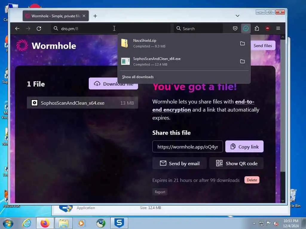Launch Internet Explorer from taskbar
Image resolution: width=306 pixels, height=229 pixels.
pos(27,223)
